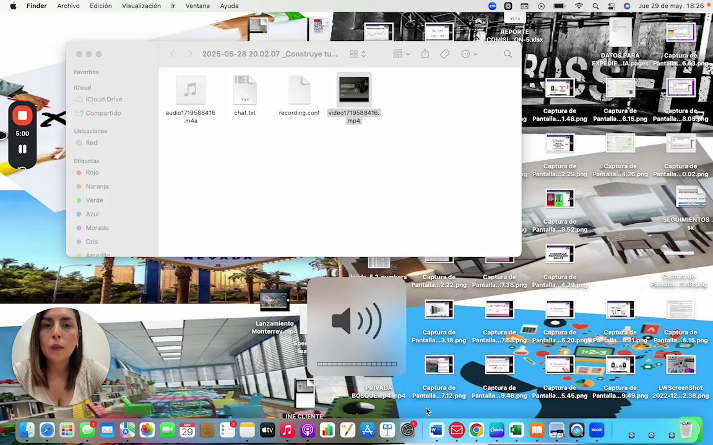Open the Visualización menu
The height and width of the screenshot is (445, 713).
coord(141,6)
